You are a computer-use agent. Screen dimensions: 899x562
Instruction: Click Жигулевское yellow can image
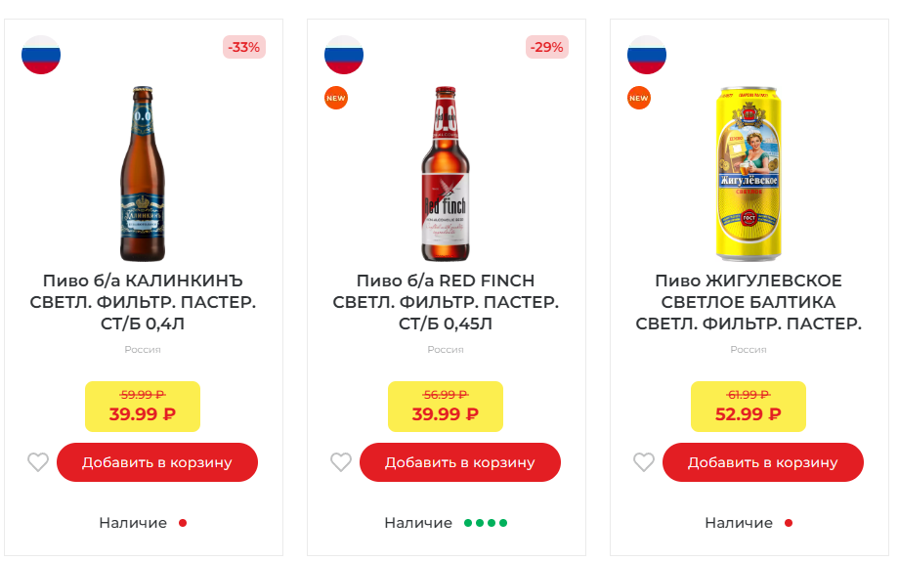coord(749,175)
